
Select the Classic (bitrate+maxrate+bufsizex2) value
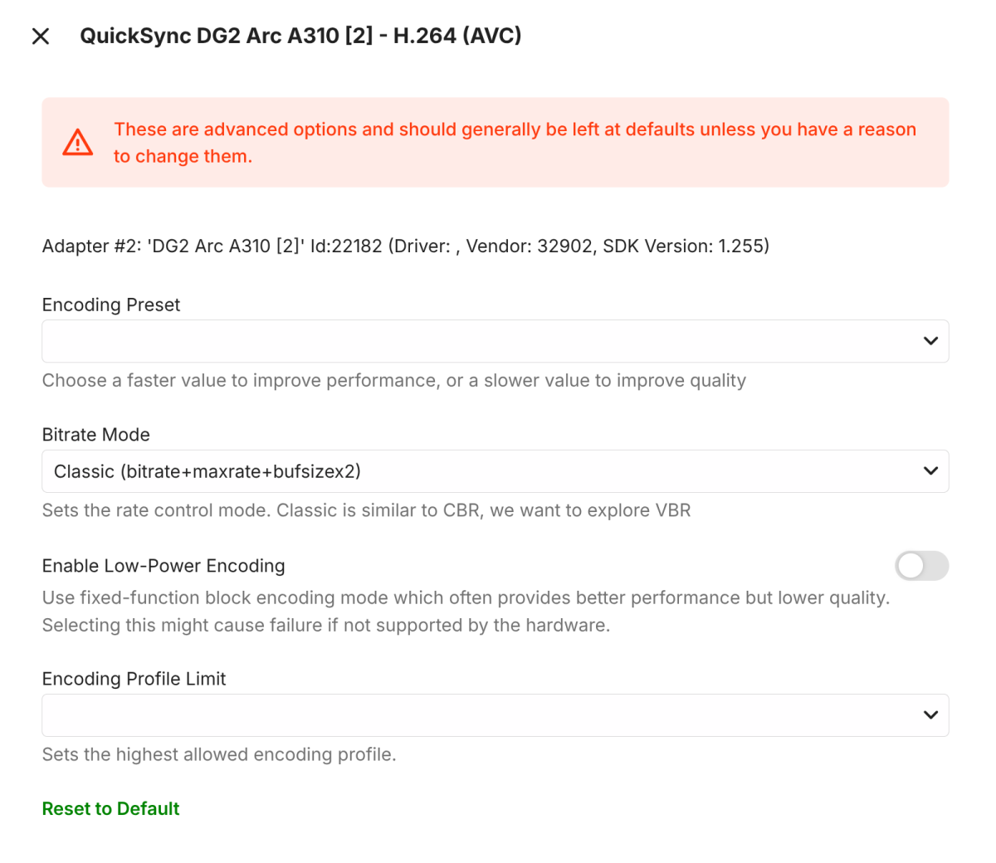207,471
